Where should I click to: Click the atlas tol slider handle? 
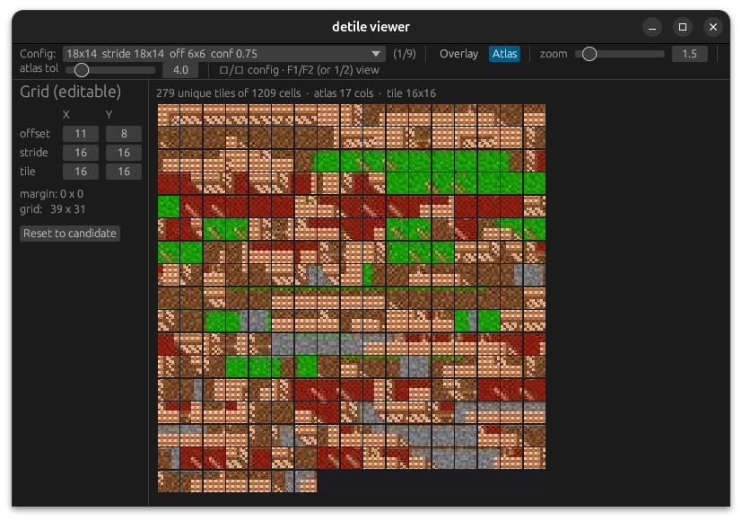point(82,70)
